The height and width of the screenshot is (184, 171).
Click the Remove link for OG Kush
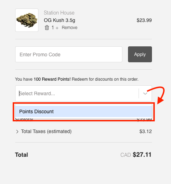[69, 28]
